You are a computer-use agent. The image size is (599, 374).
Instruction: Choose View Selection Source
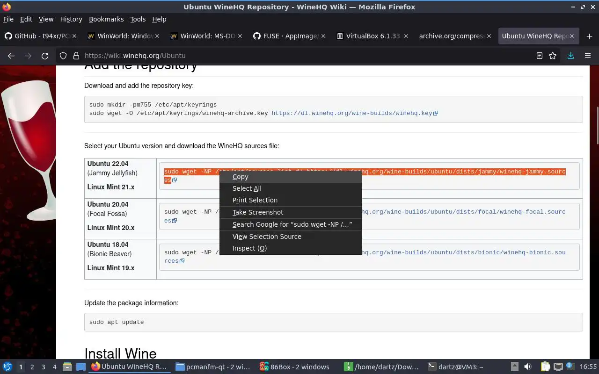(x=291, y=237)
